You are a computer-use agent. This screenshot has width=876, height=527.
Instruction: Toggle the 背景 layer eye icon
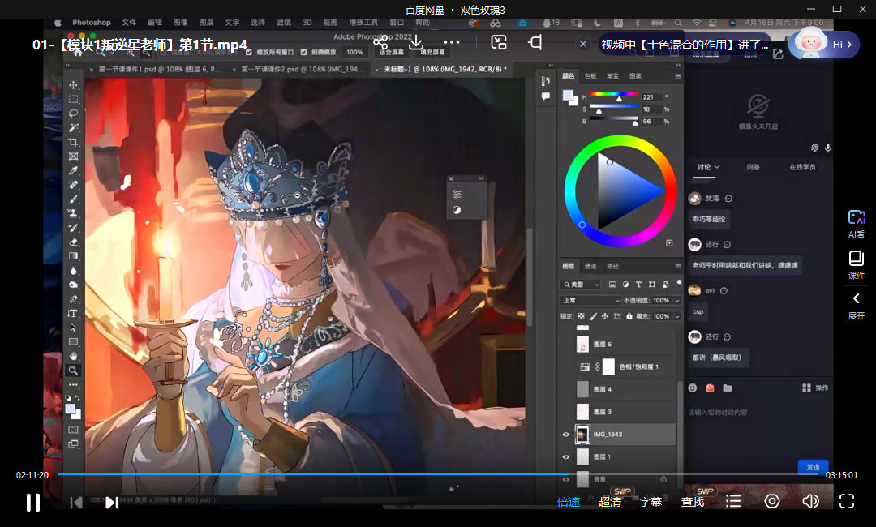click(565, 479)
